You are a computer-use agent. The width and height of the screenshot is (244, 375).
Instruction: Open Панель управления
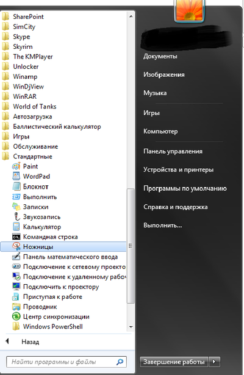(x=173, y=151)
